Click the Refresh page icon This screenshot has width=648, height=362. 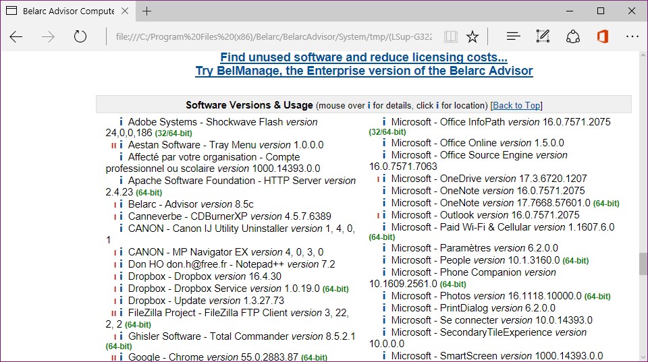(x=80, y=36)
